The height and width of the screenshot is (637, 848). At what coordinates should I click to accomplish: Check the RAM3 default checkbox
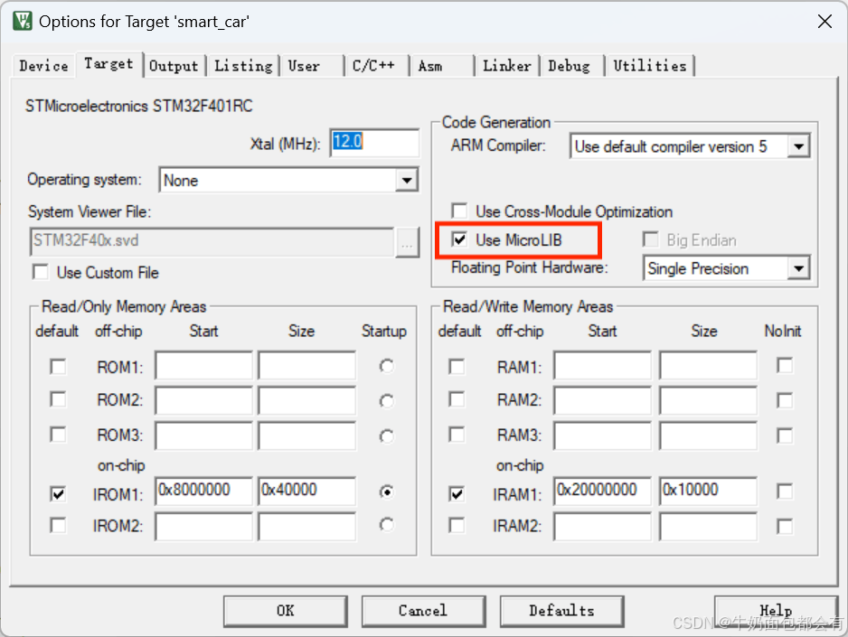click(457, 435)
